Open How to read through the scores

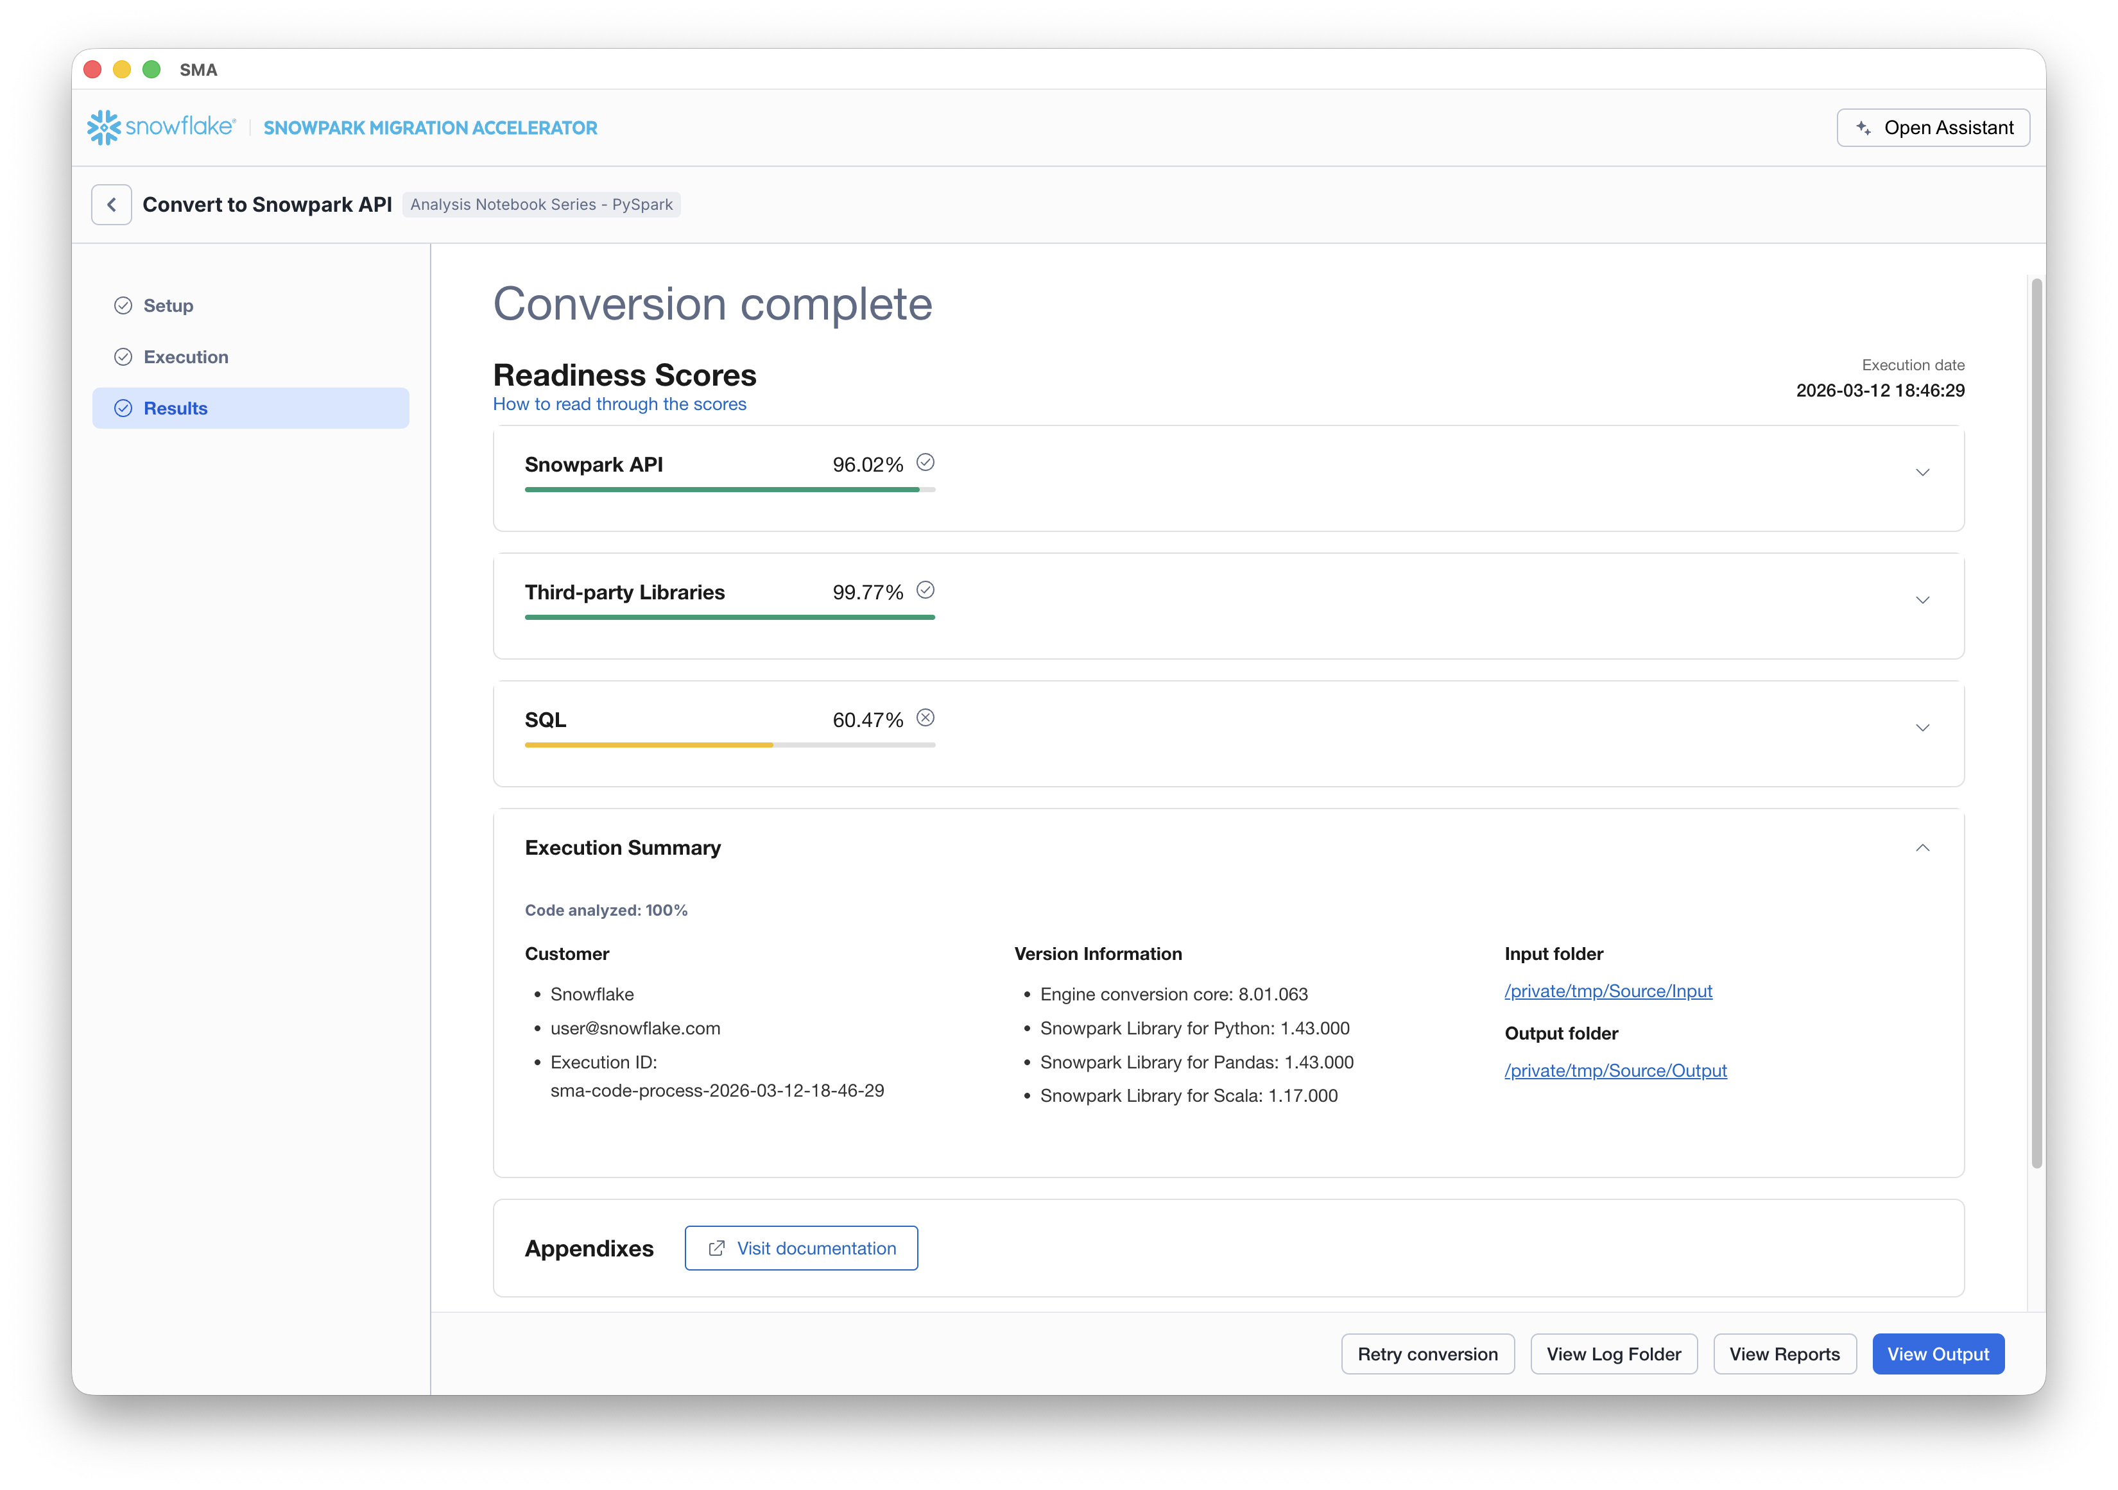pyautogui.click(x=619, y=404)
